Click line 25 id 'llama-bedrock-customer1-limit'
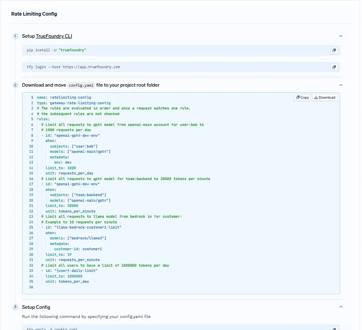The width and height of the screenshot is (362, 330). (x=88, y=227)
